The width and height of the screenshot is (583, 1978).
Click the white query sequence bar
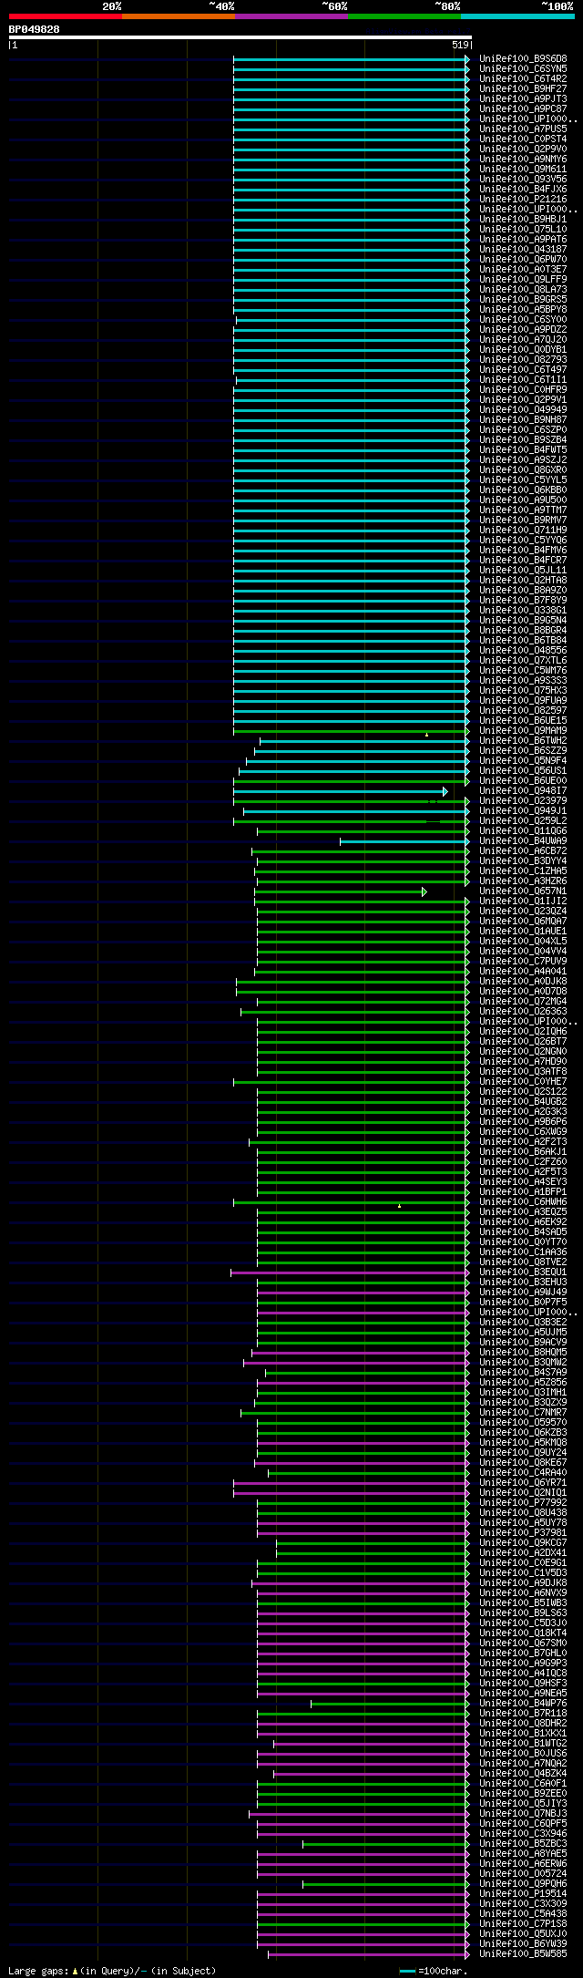coord(240,37)
